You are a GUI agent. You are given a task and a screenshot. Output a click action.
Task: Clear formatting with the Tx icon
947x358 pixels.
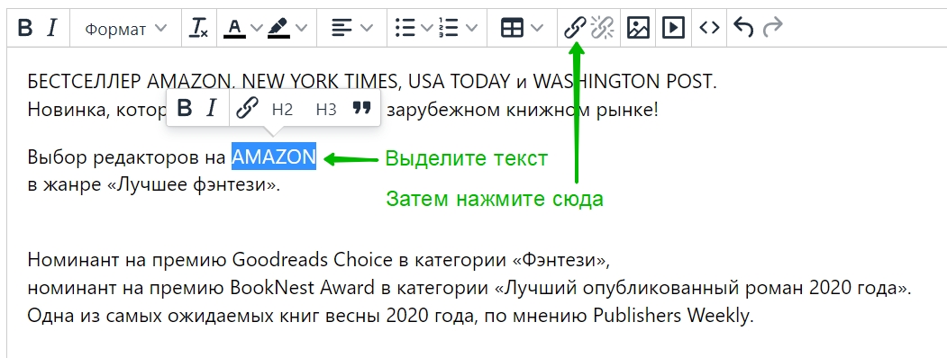(x=199, y=28)
